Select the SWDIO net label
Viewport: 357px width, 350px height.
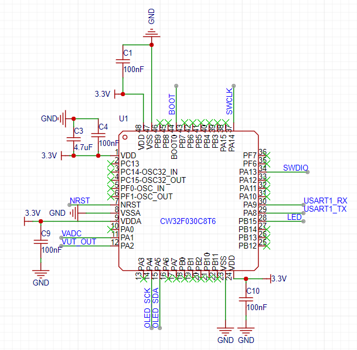click(295, 168)
